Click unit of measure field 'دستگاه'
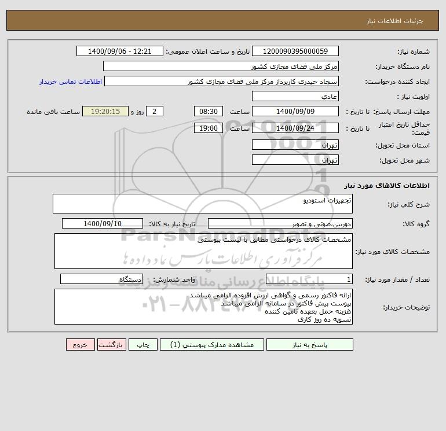The height and width of the screenshot is (431, 446). click(x=101, y=279)
